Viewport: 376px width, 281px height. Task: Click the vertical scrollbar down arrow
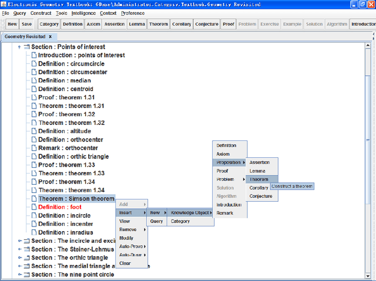(368, 276)
